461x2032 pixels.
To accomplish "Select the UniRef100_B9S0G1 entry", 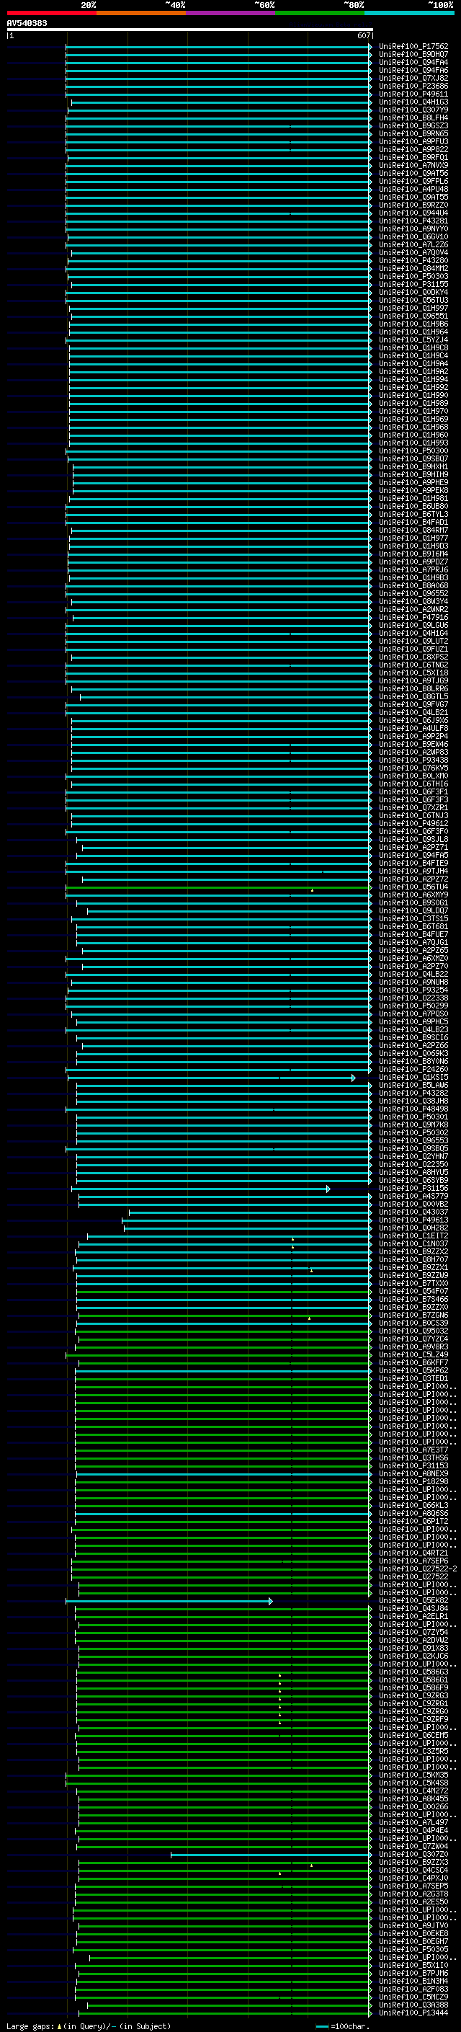I will (x=413, y=903).
